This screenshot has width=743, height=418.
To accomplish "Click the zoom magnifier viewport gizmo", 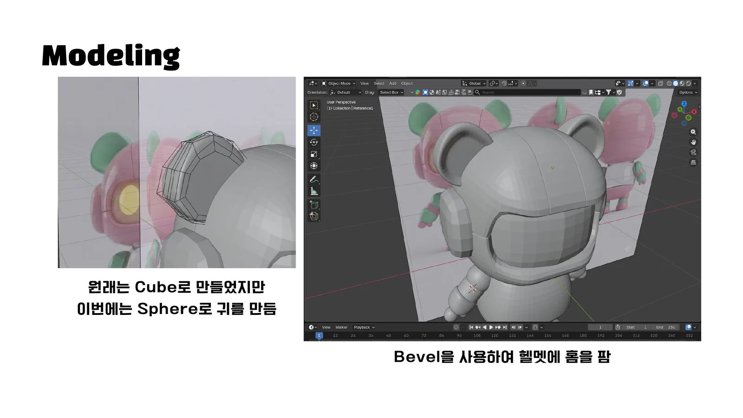I will 693,132.
